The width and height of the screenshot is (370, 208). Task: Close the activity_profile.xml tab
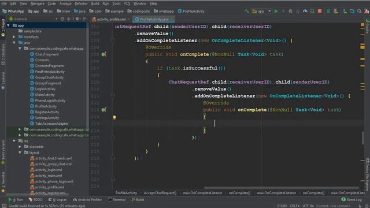pyautogui.click(x=129, y=19)
